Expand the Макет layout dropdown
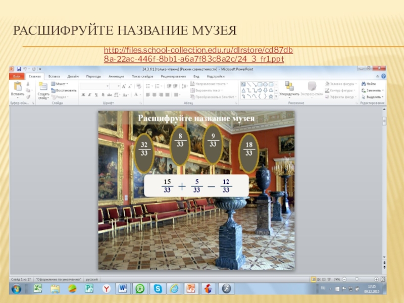The width and height of the screenshot is (404, 303). pos(62,83)
